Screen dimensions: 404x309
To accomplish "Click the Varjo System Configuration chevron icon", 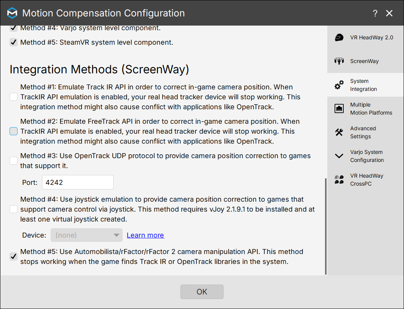I will pos(339,156).
